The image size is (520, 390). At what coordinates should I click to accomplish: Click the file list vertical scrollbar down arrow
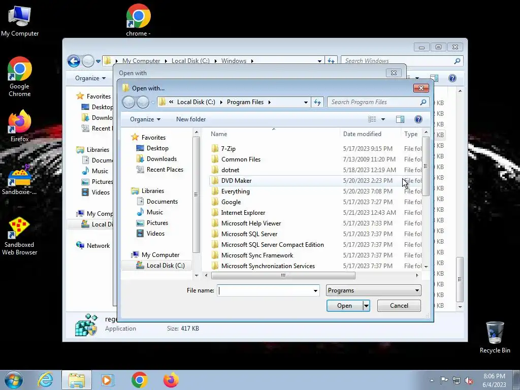(x=426, y=267)
